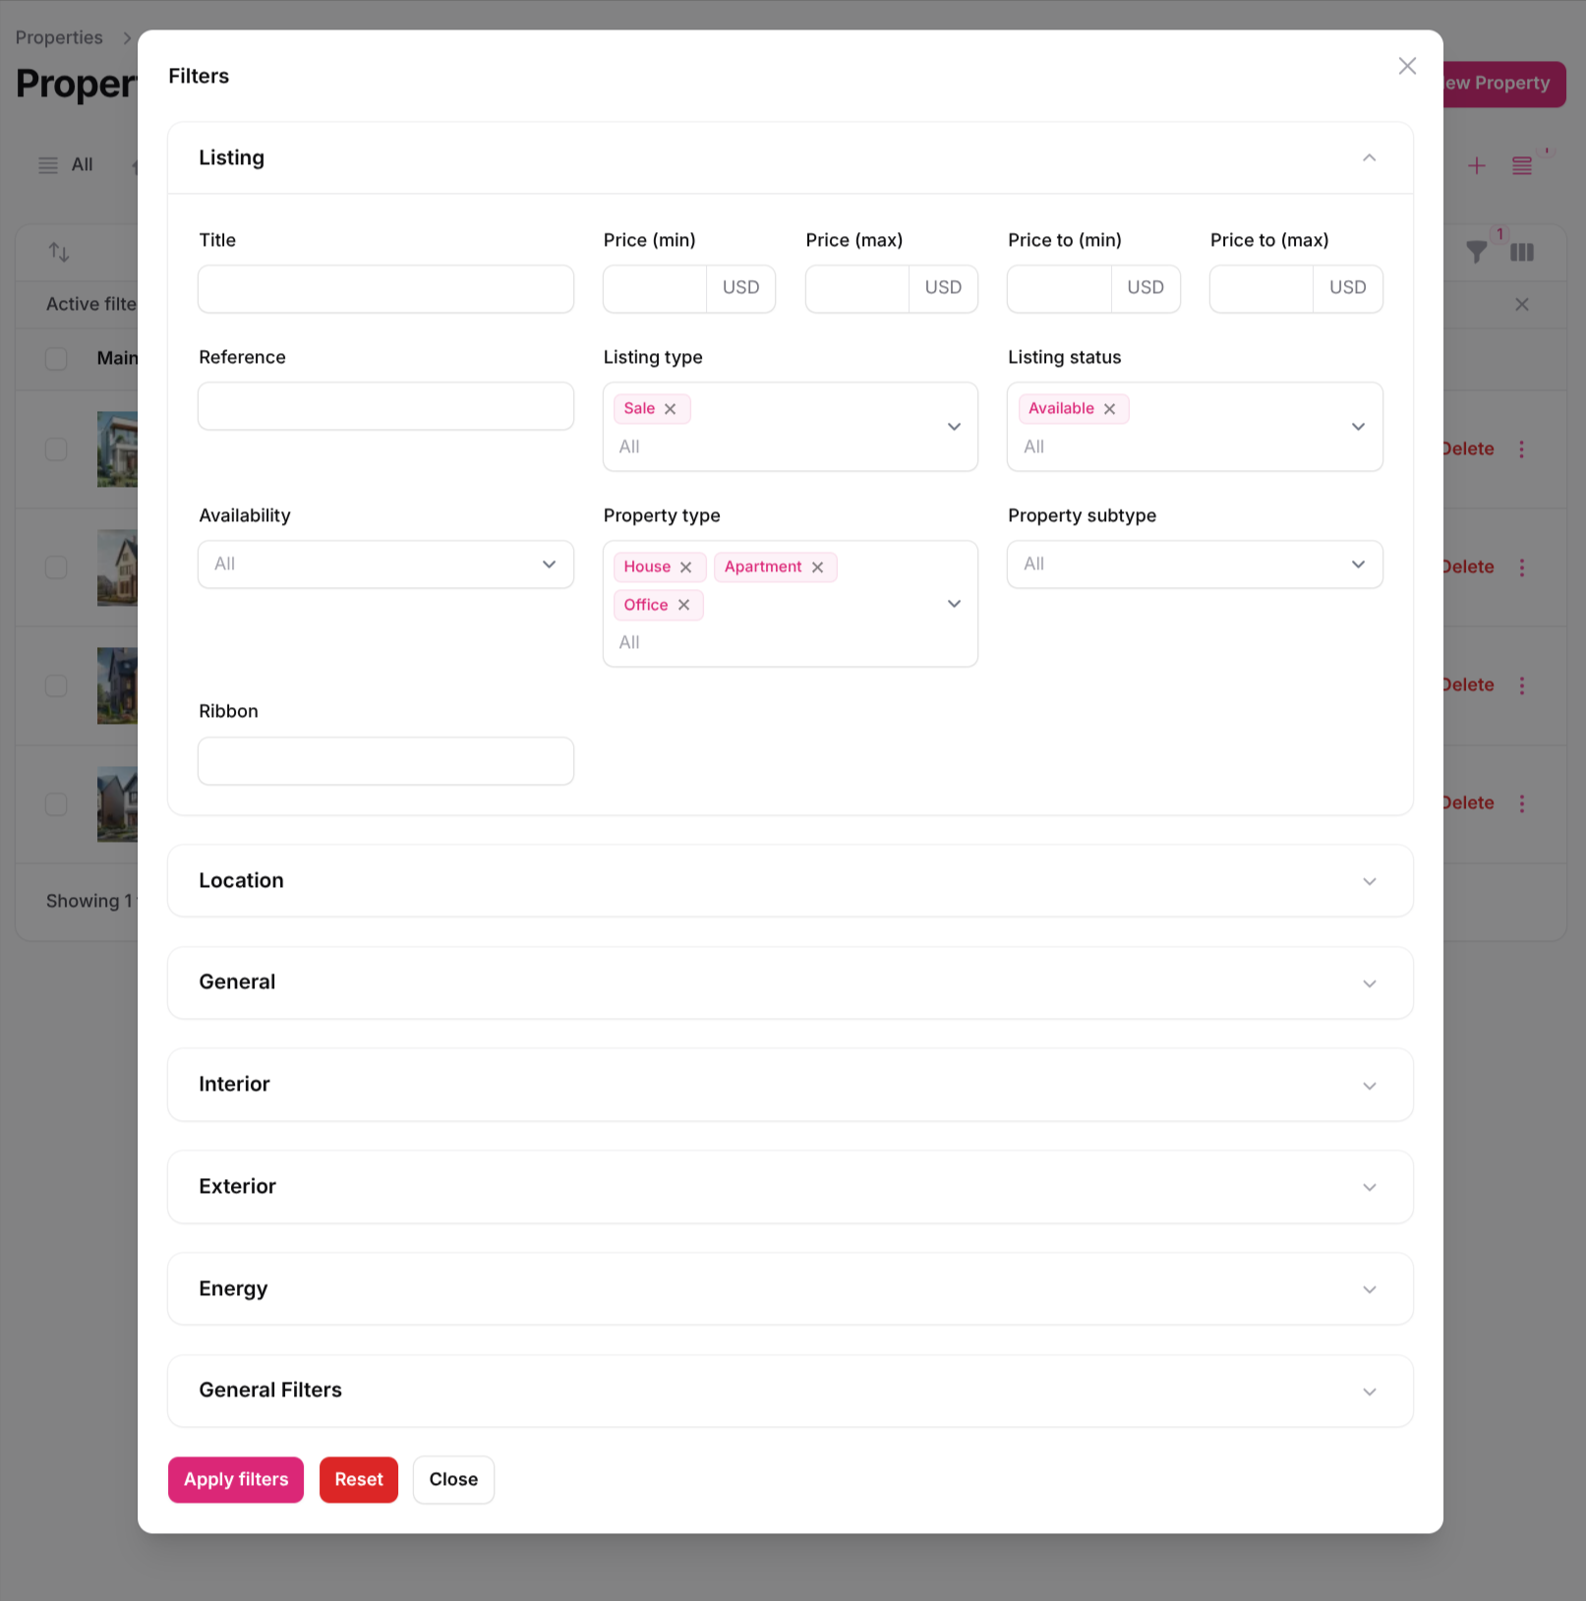Viewport: 1586px width, 1601px height.
Task: Remove the House property type tag
Action: tap(686, 567)
